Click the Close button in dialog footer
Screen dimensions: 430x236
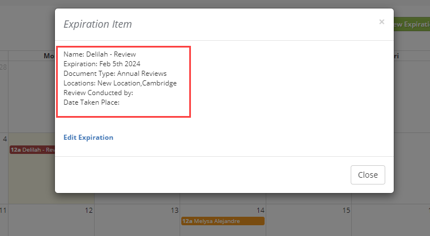368,175
